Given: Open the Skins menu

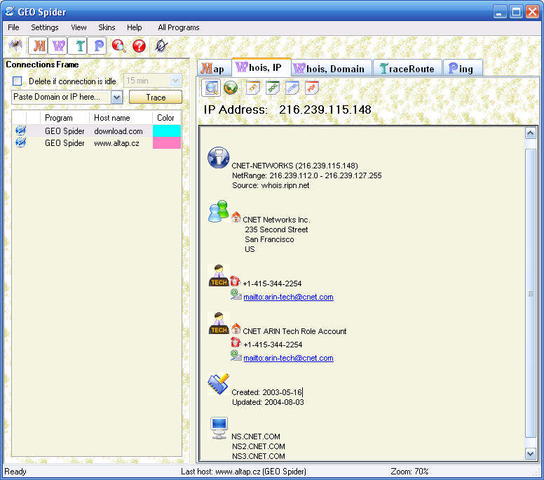Looking at the screenshot, I should (x=107, y=27).
